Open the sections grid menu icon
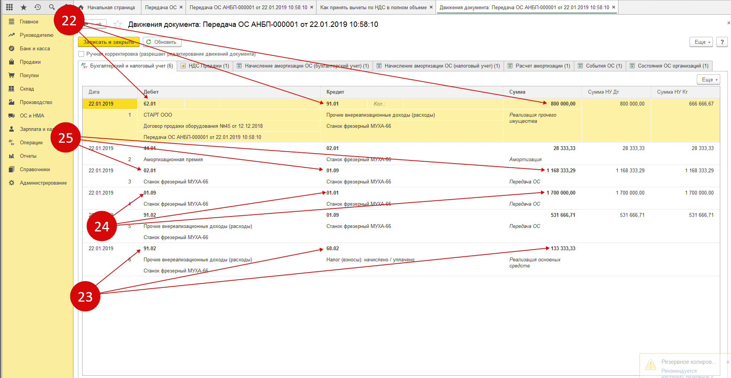Screen dimensions: 731x378 (10, 7)
